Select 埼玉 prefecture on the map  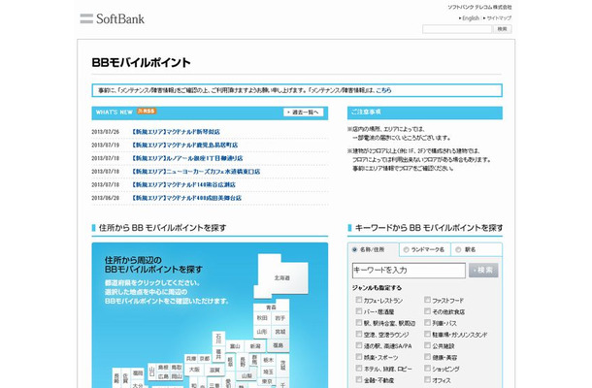269,372
